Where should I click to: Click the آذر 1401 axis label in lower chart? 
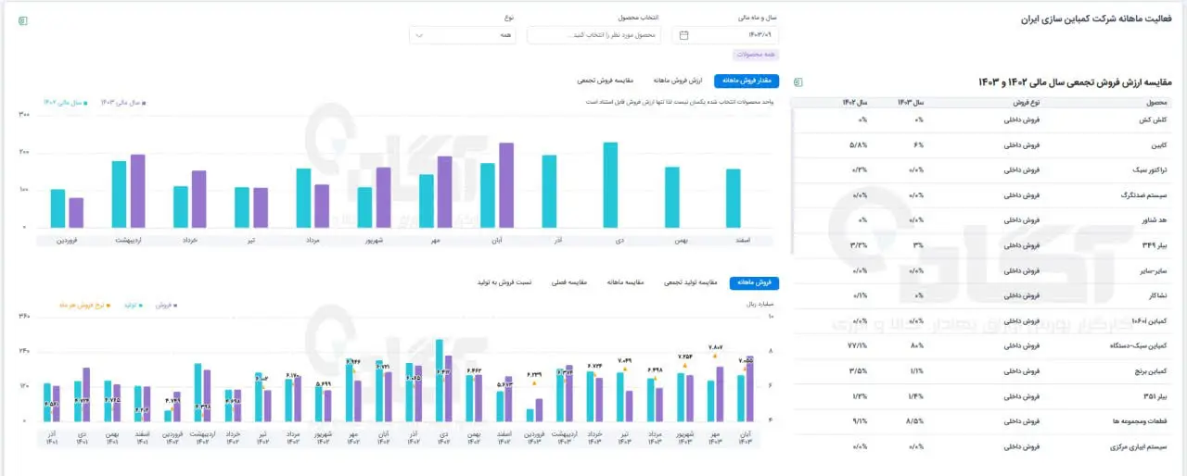click(x=51, y=436)
